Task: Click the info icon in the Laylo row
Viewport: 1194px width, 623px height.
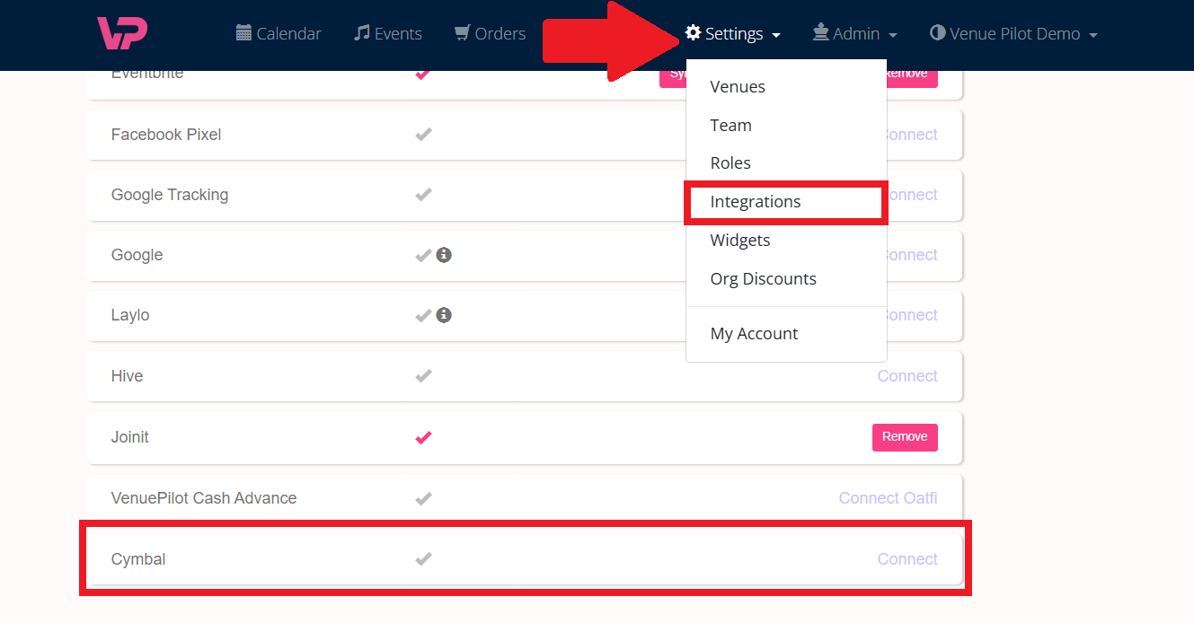Action: [x=444, y=315]
